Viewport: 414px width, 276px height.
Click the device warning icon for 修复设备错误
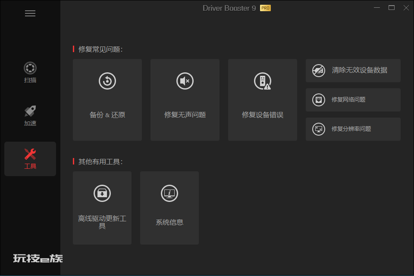tap(263, 81)
